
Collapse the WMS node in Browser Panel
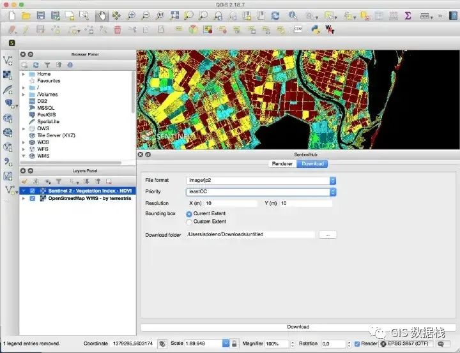[24, 156]
